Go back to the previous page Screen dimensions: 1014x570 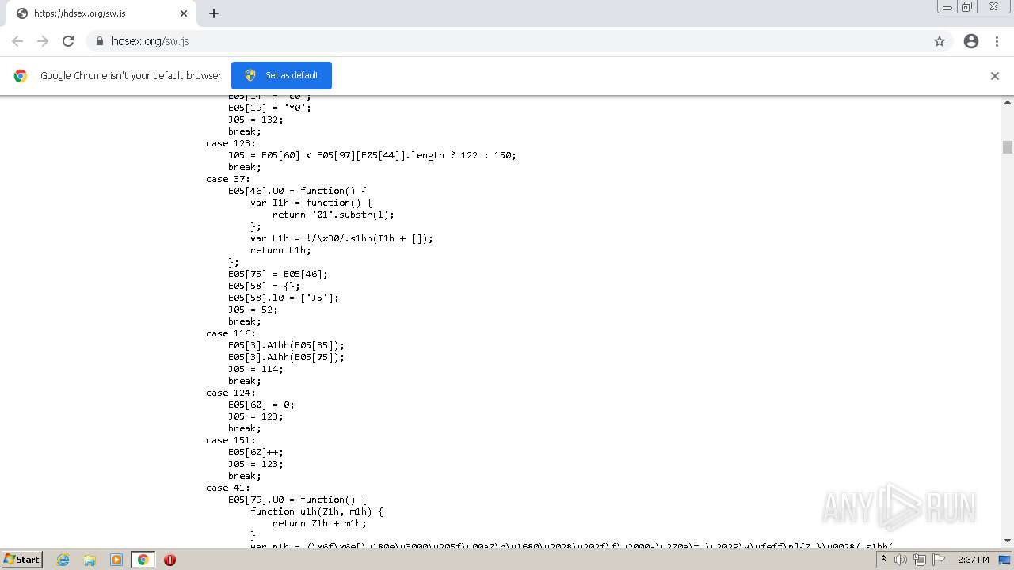click(17, 41)
